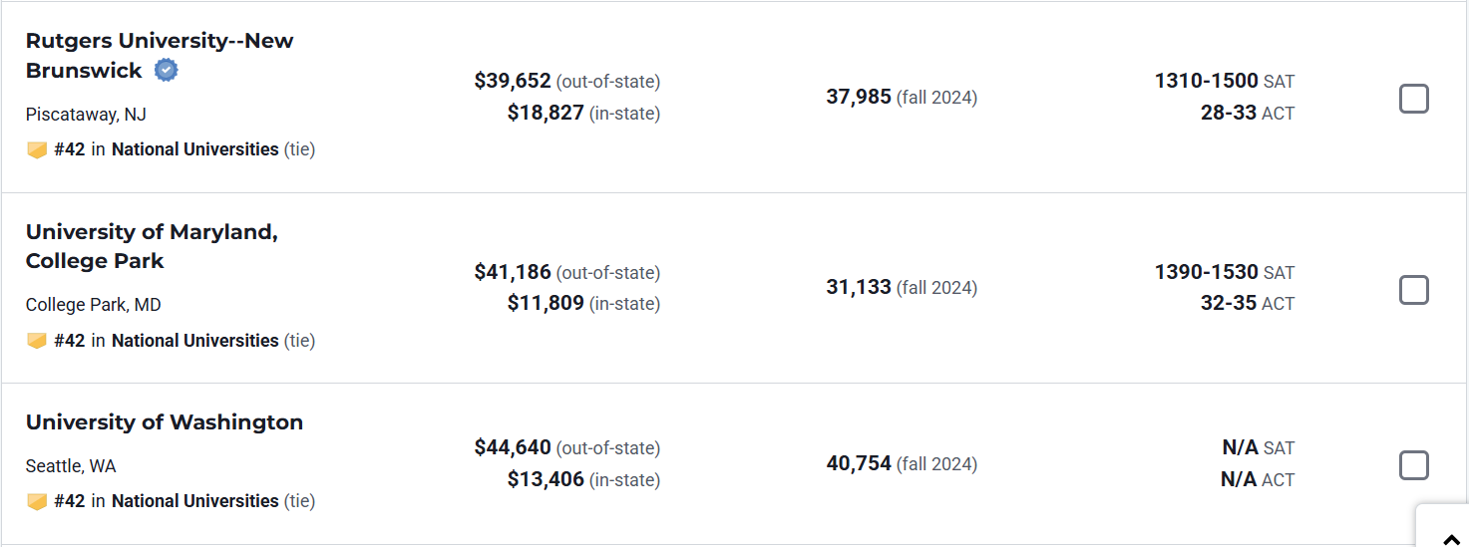
Task: Click the ranking badge icon for Washington
Action: pyautogui.click(x=37, y=501)
